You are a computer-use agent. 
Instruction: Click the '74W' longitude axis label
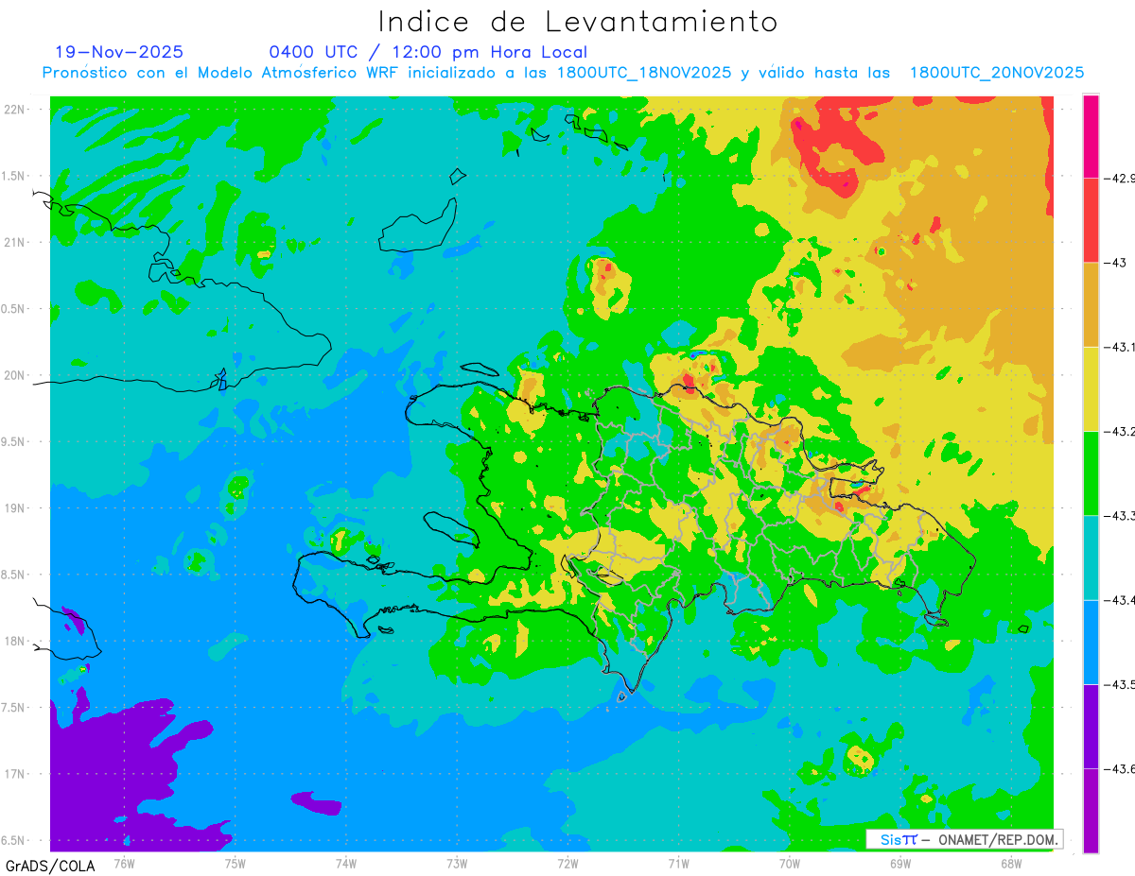(346, 863)
